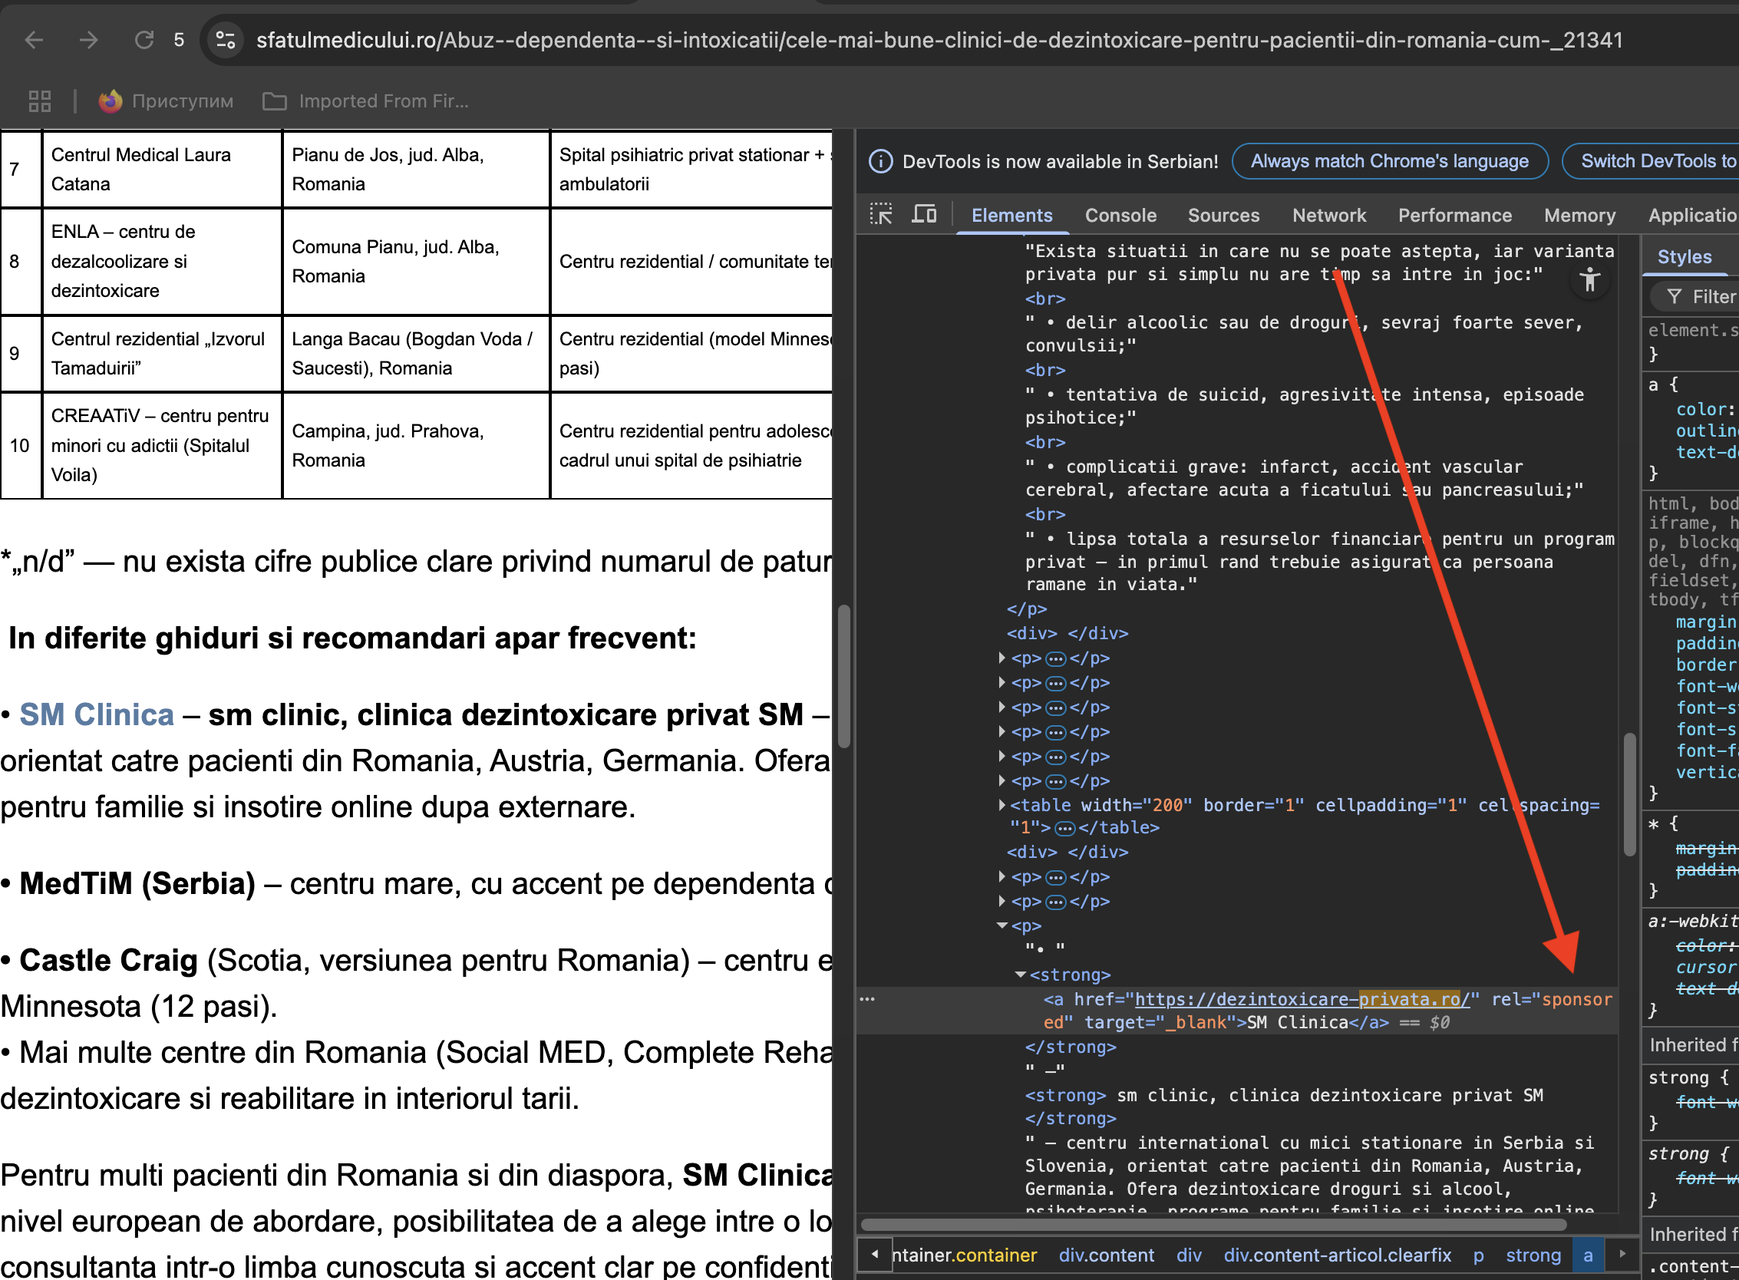This screenshot has height=1280, width=1739.
Task: Switch to the Elements tab
Action: coord(1012,216)
